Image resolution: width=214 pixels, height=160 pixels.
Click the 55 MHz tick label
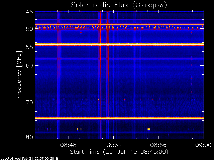pos(29,47)
